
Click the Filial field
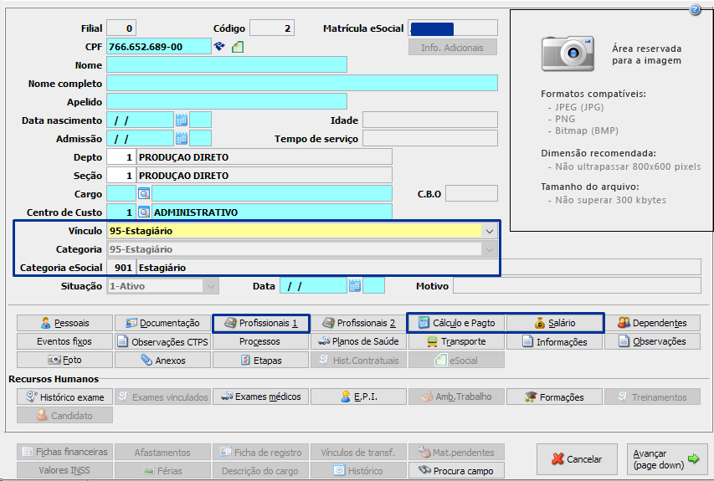[121, 28]
